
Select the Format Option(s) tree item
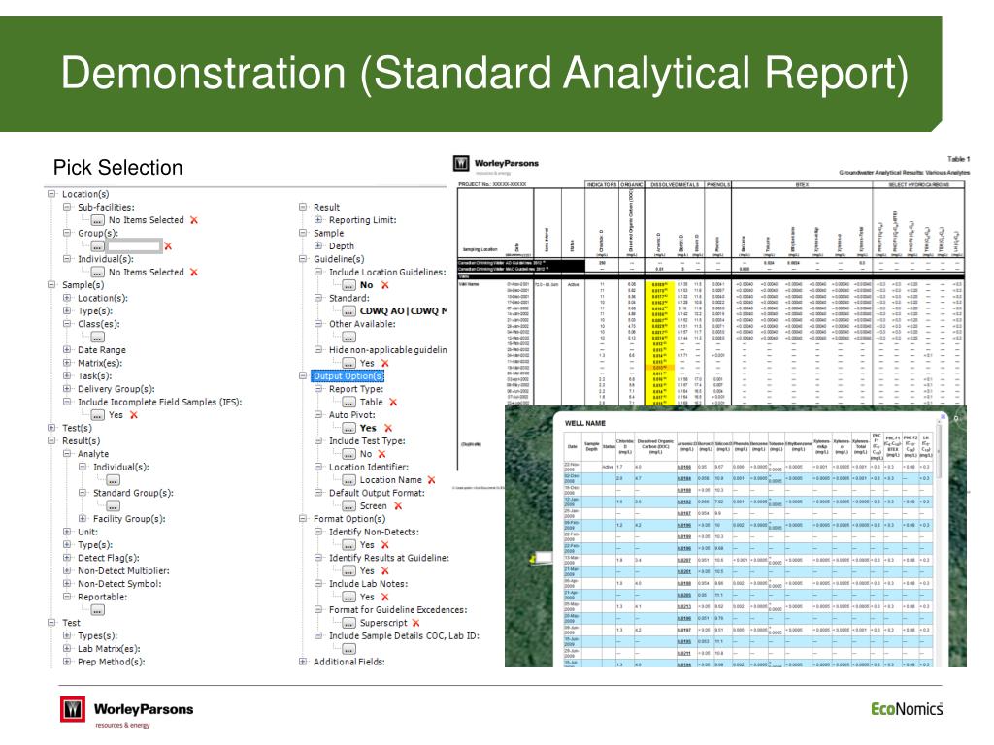click(349, 519)
